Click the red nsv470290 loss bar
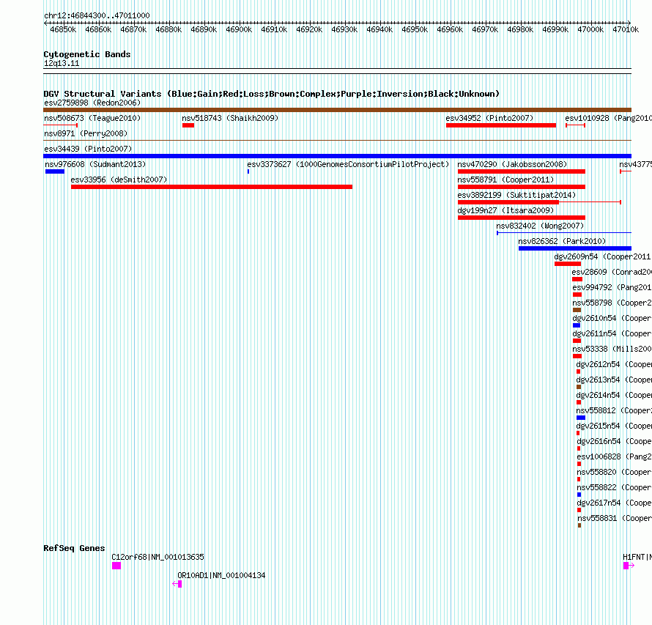Image resolution: width=652 pixels, height=625 pixels. [522, 171]
